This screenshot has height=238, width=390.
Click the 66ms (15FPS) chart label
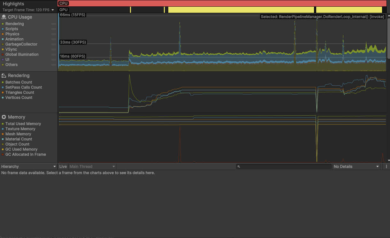72,15
